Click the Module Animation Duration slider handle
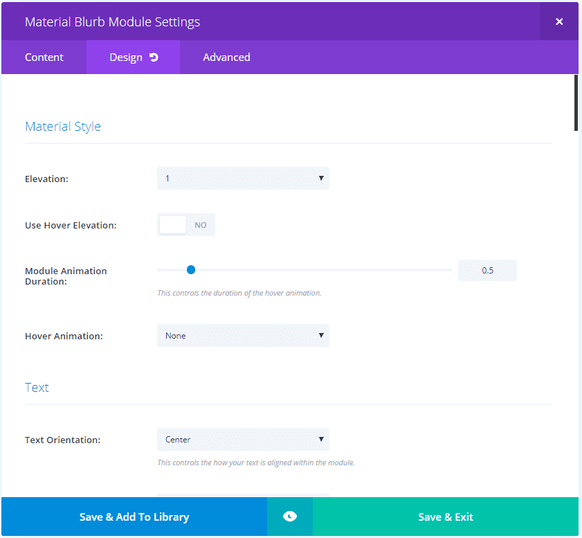The height and width of the screenshot is (538, 582). (191, 270)
